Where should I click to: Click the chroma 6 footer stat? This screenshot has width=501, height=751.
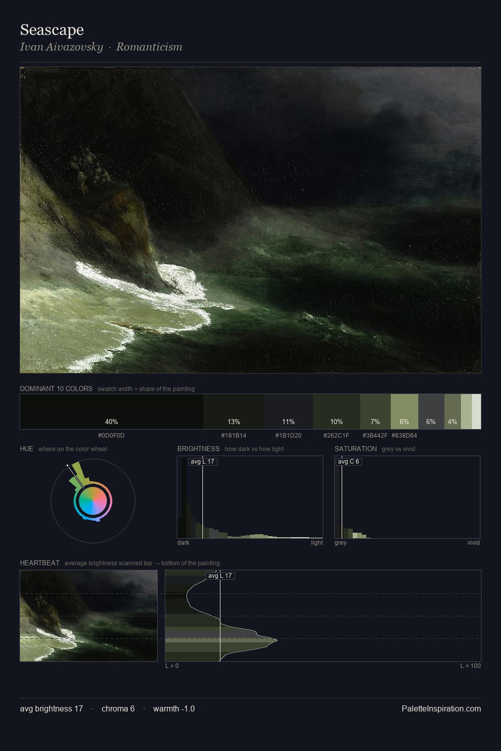(118, 708)
